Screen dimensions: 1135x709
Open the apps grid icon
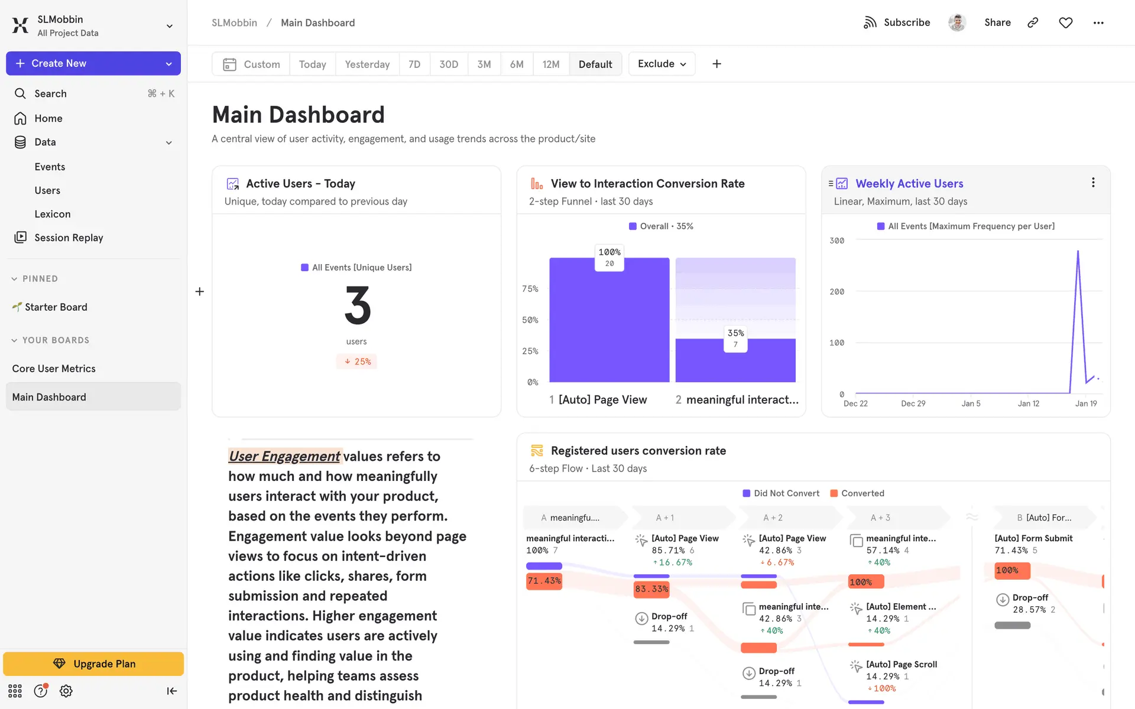(x=15, y=691)
